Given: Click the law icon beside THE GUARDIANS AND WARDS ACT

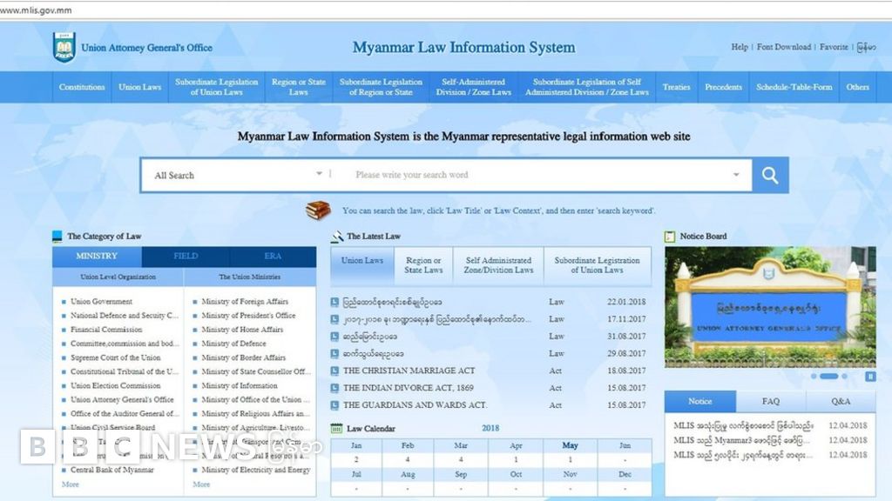Looking at the screenshot, I should tap(334, 405).
